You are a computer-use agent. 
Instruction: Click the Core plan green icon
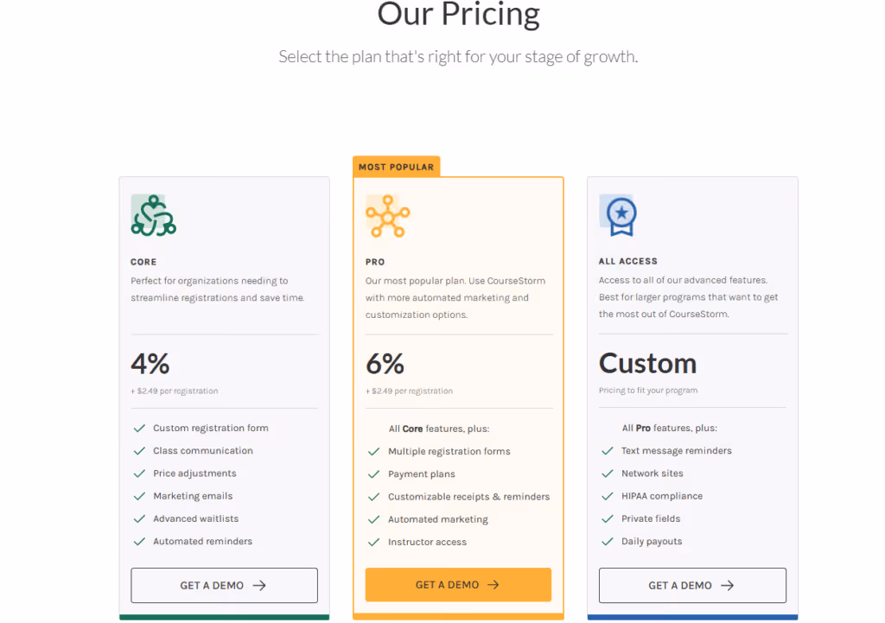coord(152,216)
